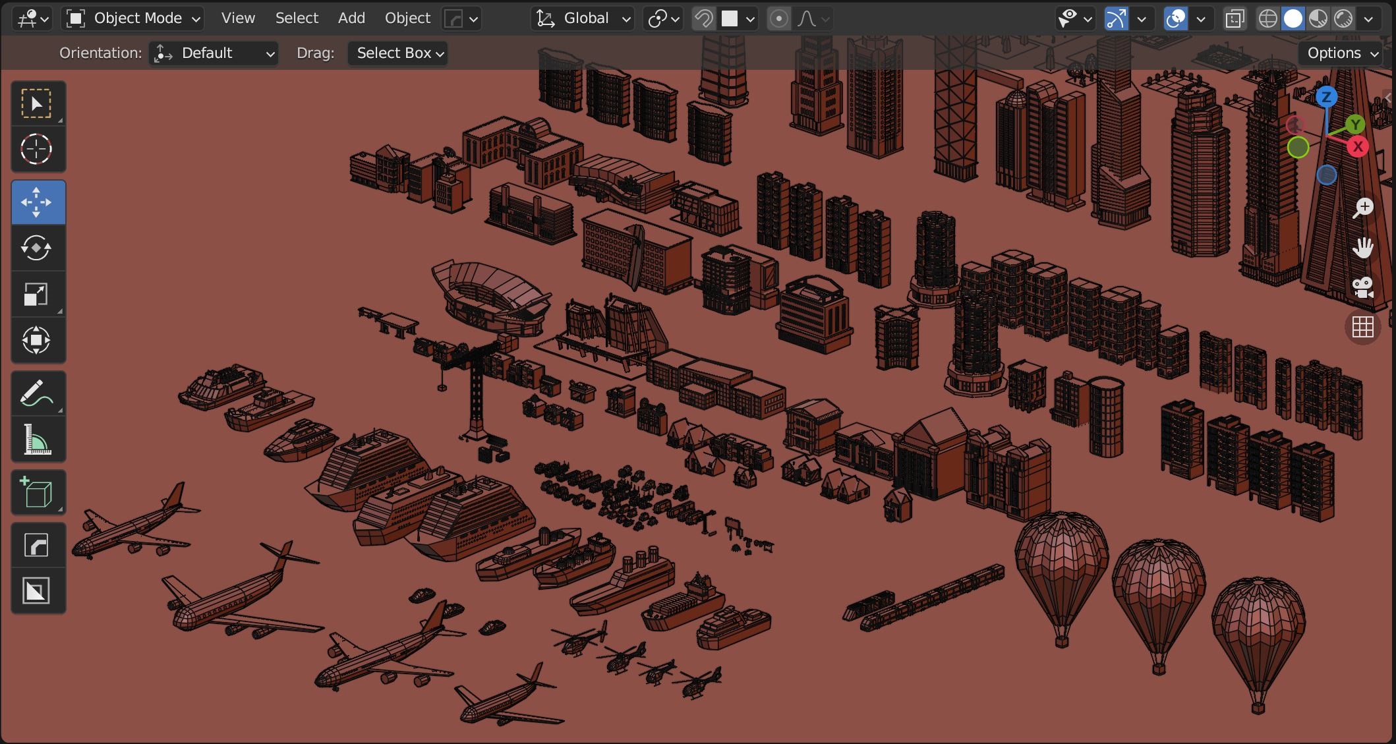Screen dimensions: 1396x744
Task: Select the Measure tool
Action: point(36,440)
